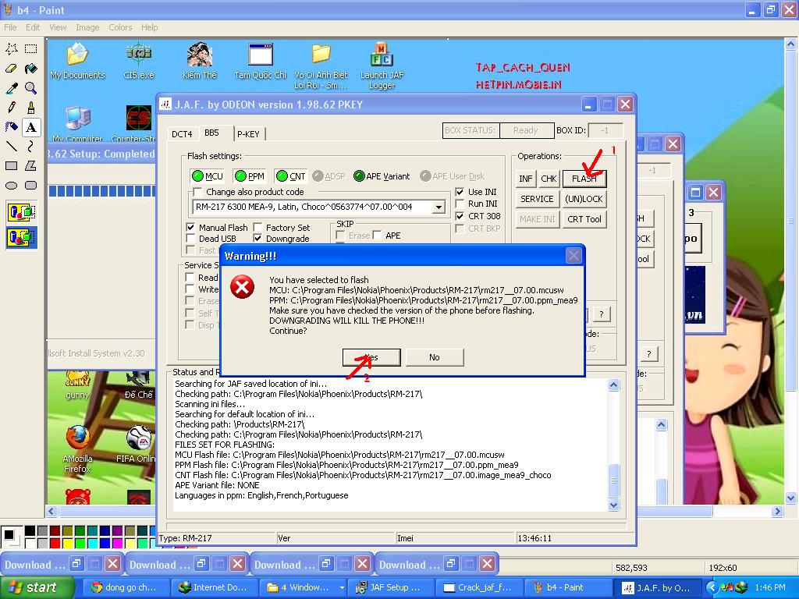Check the Factory Set option
This screenshot has width=799, height=599.
[x=257, y=227]
